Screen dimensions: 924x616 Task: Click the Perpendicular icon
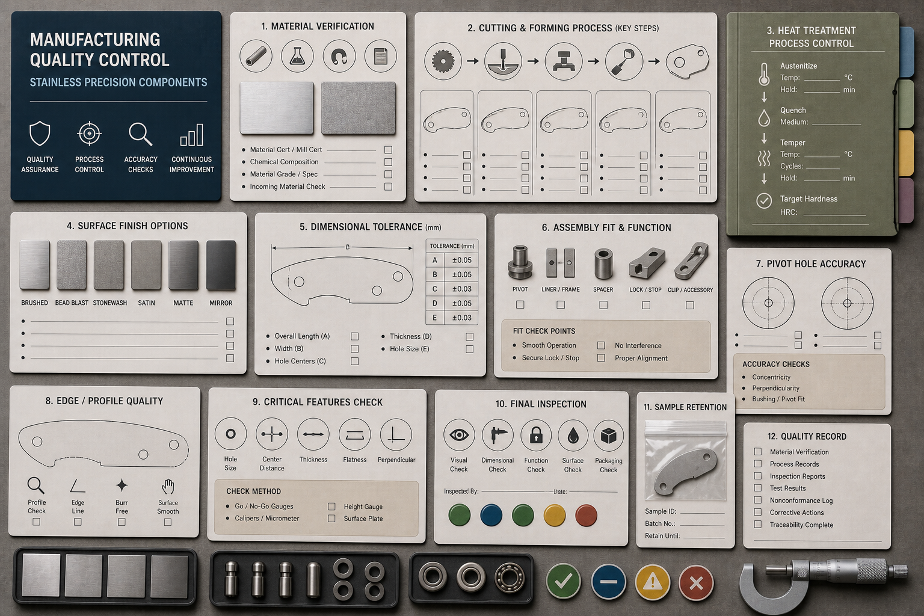[396, 434]
